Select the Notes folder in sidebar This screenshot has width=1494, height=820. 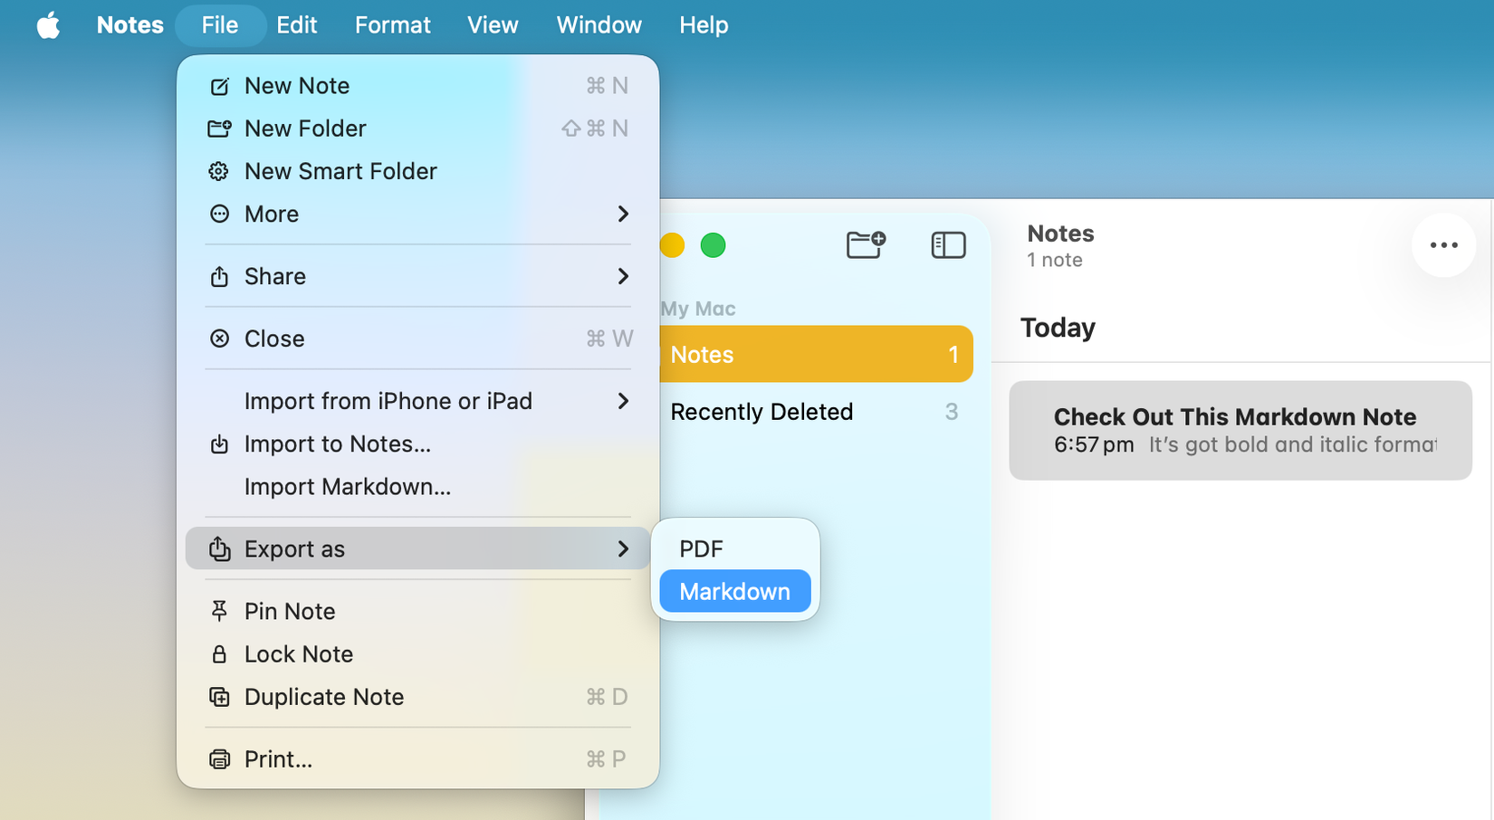click(816, 354)
